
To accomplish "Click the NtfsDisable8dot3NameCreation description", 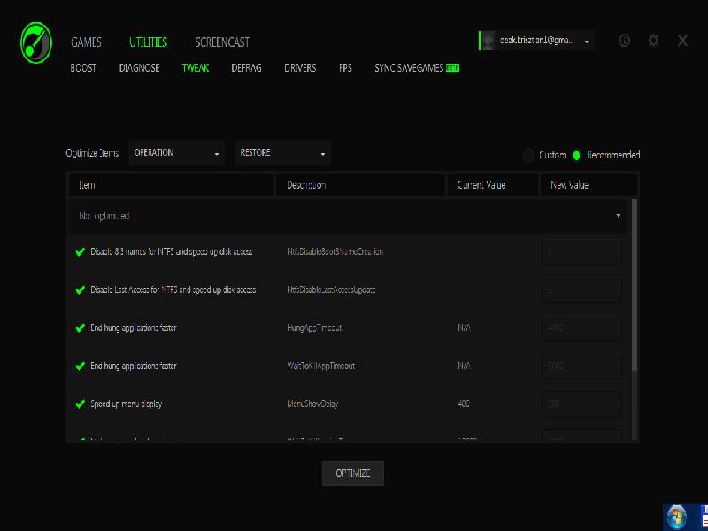I will pyautogui.click(x=335, y=252).
